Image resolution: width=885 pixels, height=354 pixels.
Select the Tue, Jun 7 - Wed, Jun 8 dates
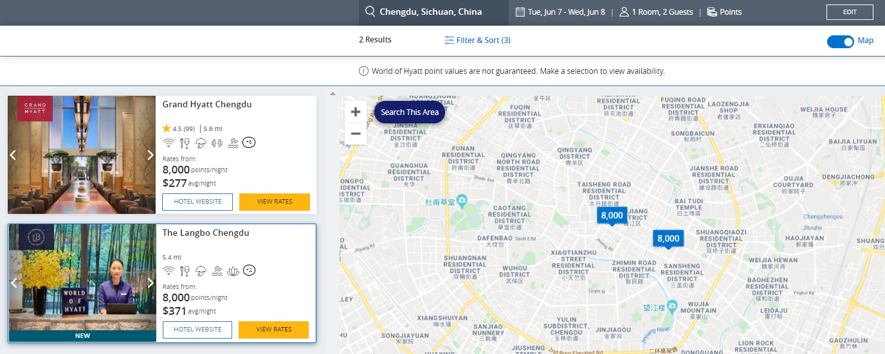(566, 12)
